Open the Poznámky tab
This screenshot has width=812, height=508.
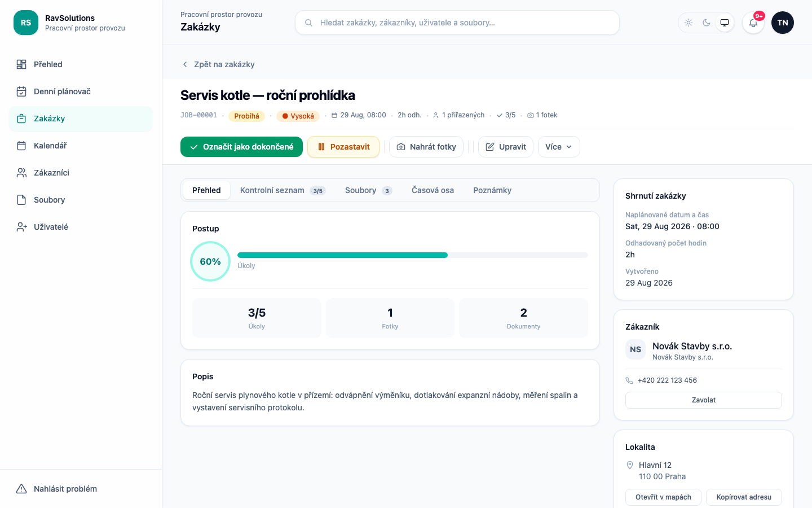[492, 190]
